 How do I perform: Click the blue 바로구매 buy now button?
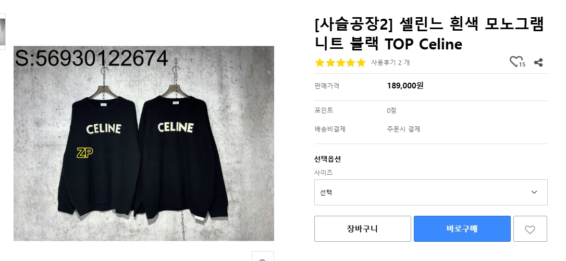click(x=462, y=229)
